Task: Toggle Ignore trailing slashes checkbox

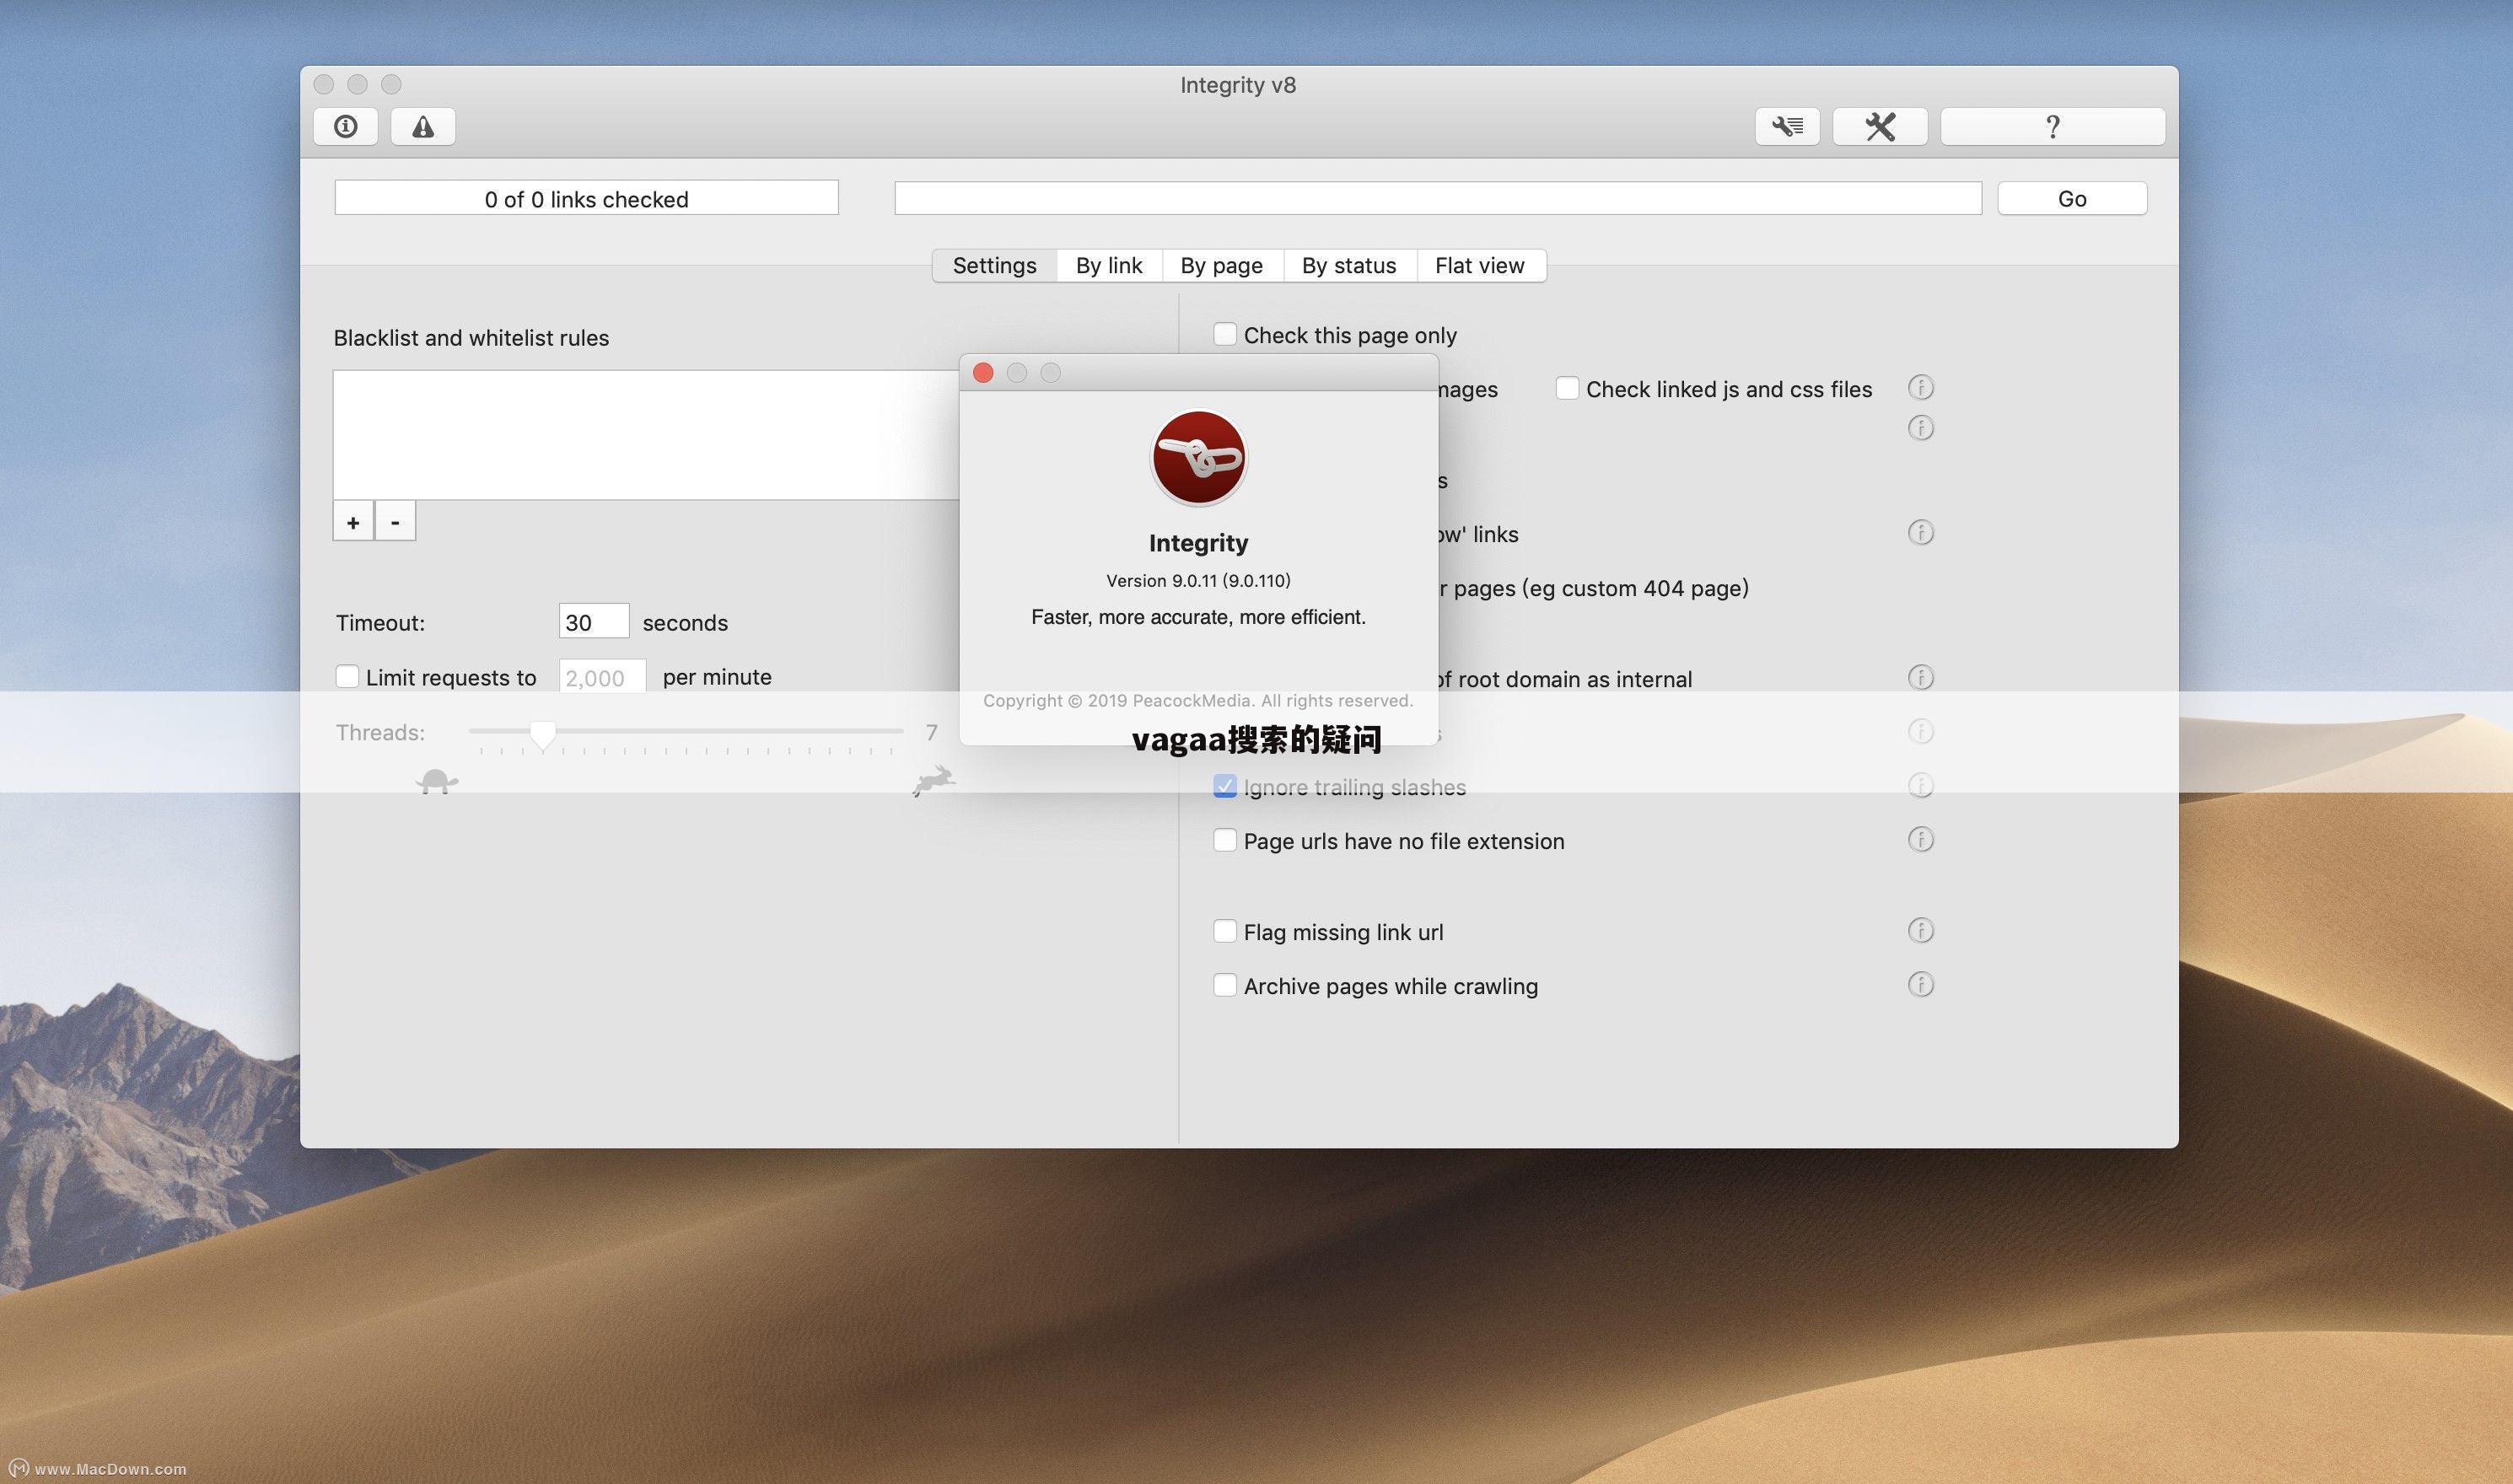Action: click(1225, 786)
